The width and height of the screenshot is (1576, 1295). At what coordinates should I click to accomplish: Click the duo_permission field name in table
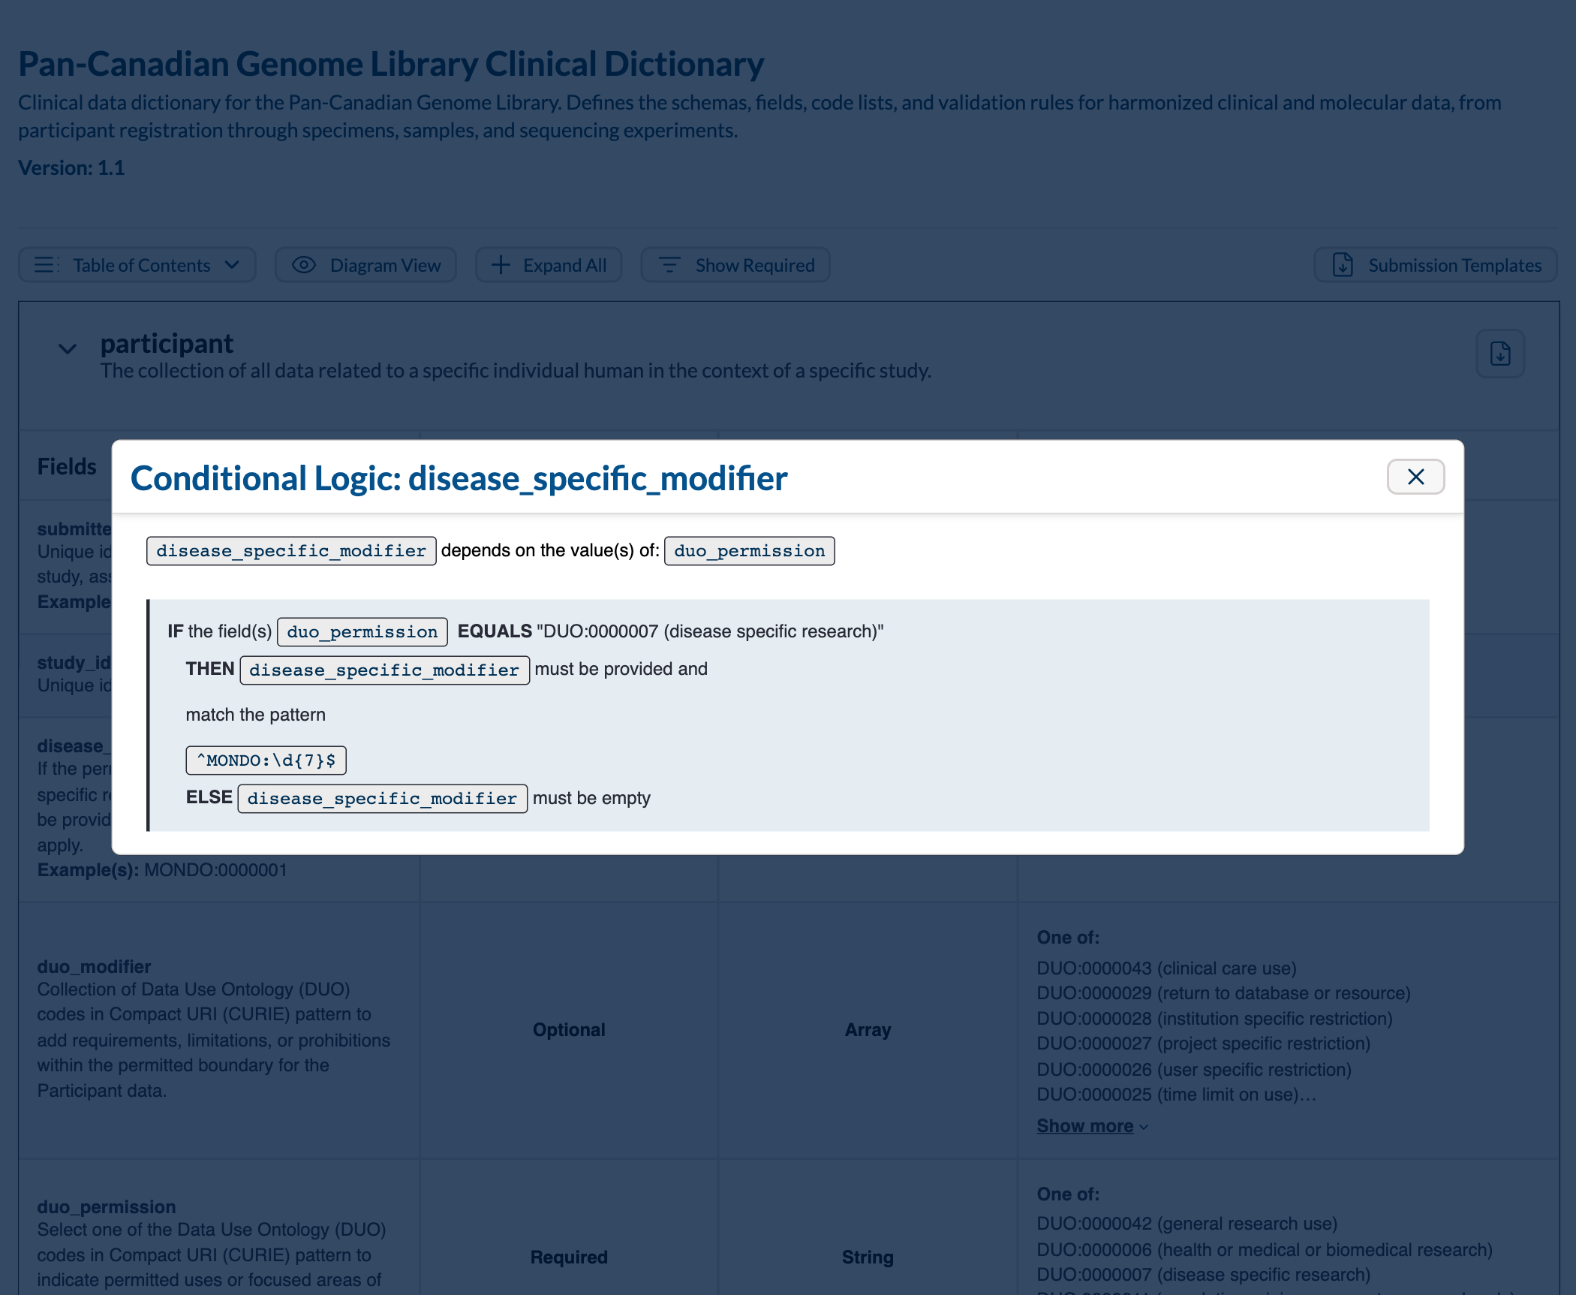click(107, 1206)
